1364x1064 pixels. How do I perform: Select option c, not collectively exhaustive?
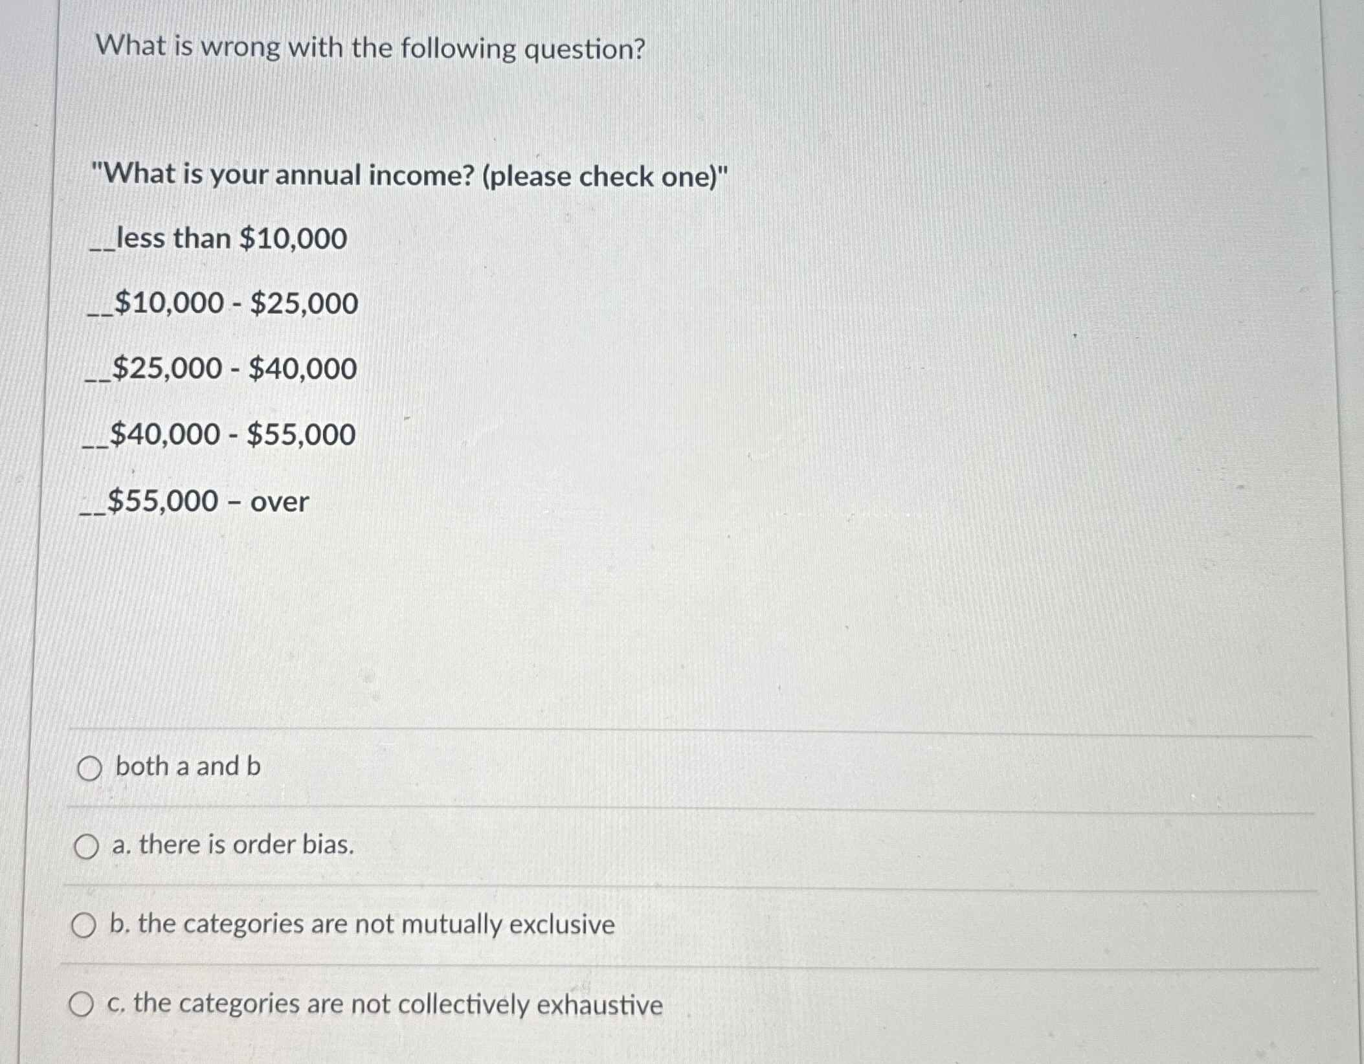pos(81,1005)
